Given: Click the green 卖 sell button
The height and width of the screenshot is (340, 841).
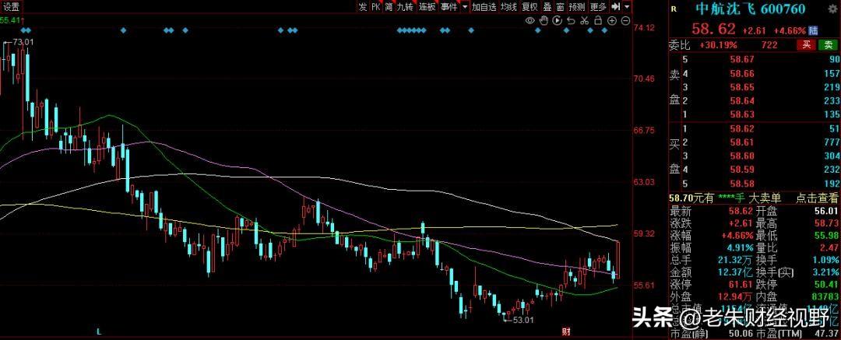Looking at the screenshot, I should tap(826, 45).
